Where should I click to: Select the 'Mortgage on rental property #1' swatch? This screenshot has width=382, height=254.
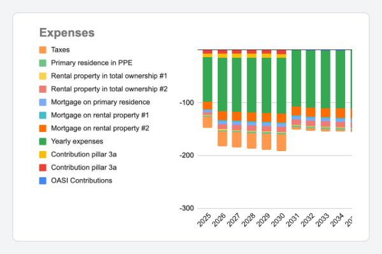click(x=43, y=115)
